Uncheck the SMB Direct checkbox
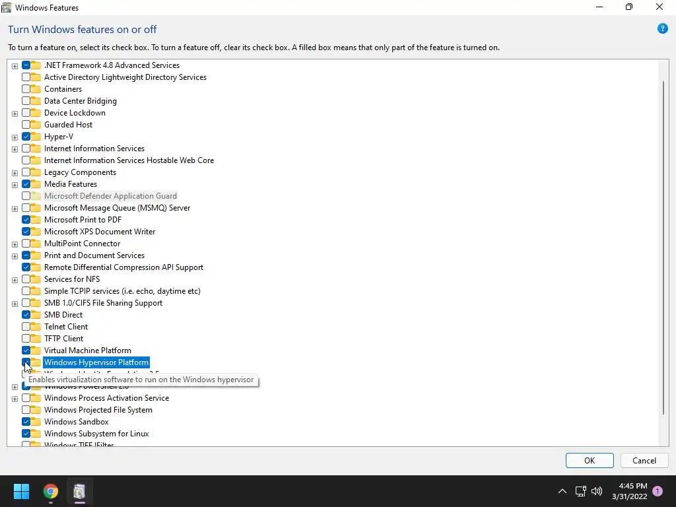 click(x=26, y=315)
